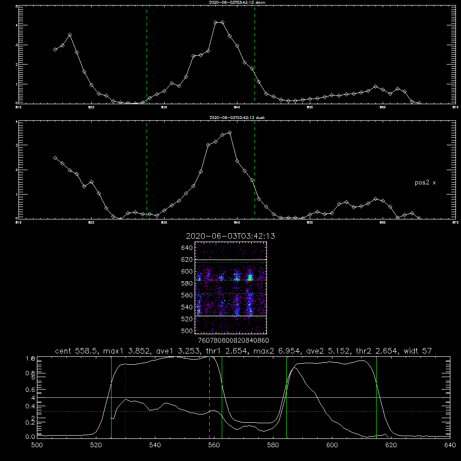This screenshot has height=461, width=461.
Task: Click the right green dashed line in dawn plot
Action: pyautogui.click(x=254, y=54)
